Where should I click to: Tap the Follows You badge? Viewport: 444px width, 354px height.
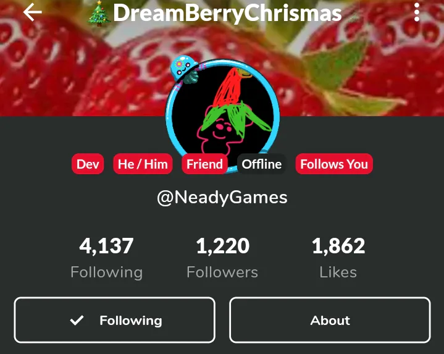pos(334,164)
